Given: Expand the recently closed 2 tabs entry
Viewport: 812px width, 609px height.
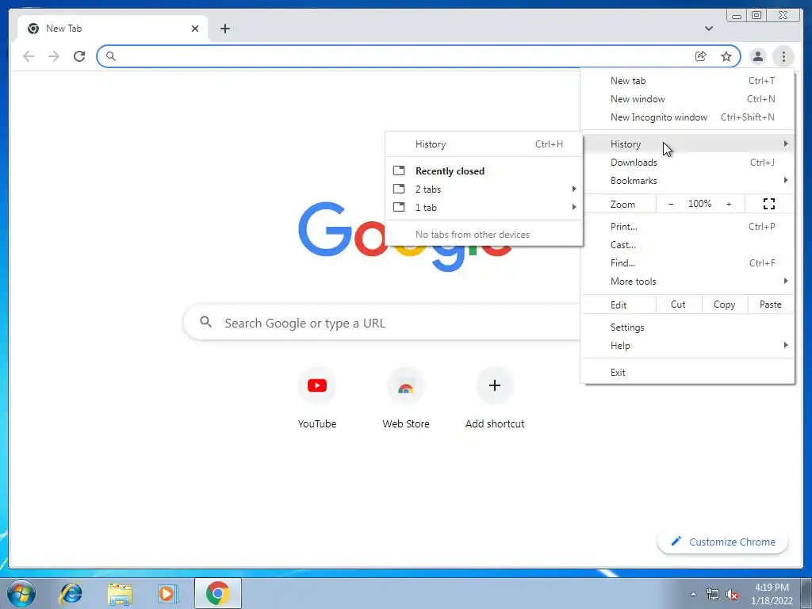Looking at the screenshot, I should coord(485,189).
